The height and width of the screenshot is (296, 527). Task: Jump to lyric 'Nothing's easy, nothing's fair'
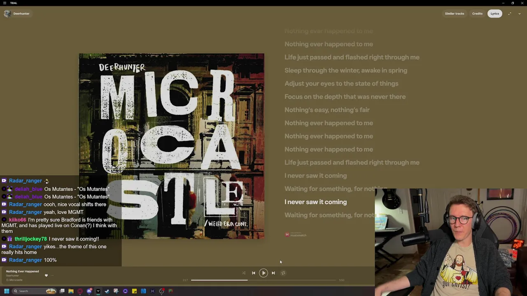pyautogui.click(x=327, y=110)
